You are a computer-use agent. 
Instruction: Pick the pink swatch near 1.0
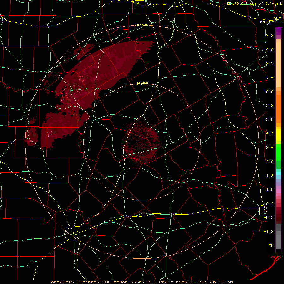279,191
